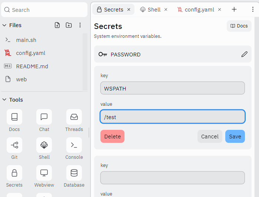Image resolution: width=259 pixels, height=197 pixels.
Task: Open a new tab with plus icon
Action: click(x=234, y=9)
